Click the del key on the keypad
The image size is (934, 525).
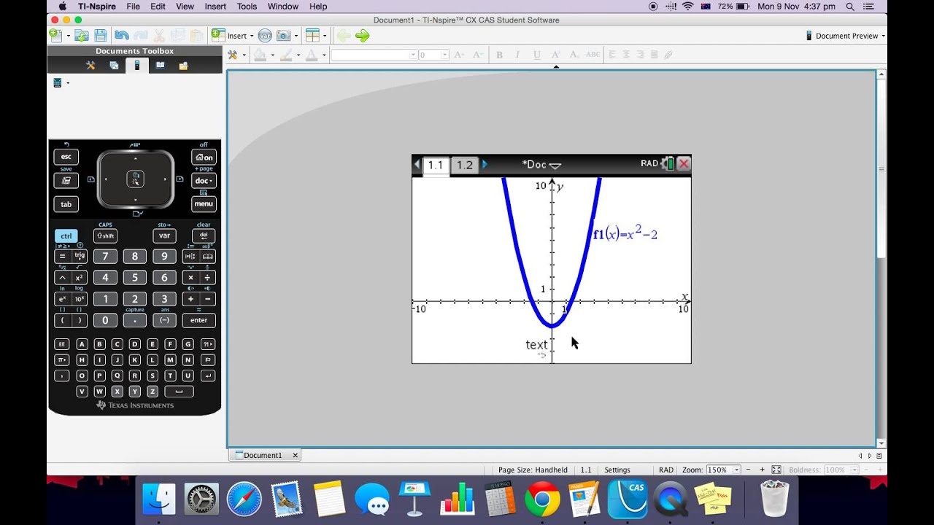(x=204, y=236)
